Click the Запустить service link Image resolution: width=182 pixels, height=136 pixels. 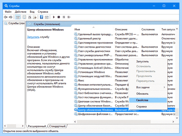tap(33, 37)
